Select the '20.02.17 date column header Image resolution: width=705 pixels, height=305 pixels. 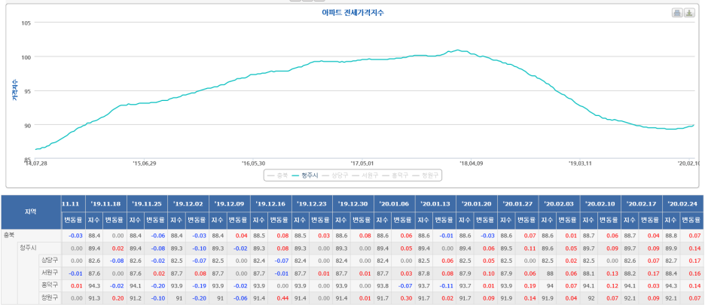pos(642,203)
